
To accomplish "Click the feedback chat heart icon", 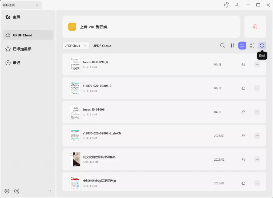I will click(x=17, y=191).
